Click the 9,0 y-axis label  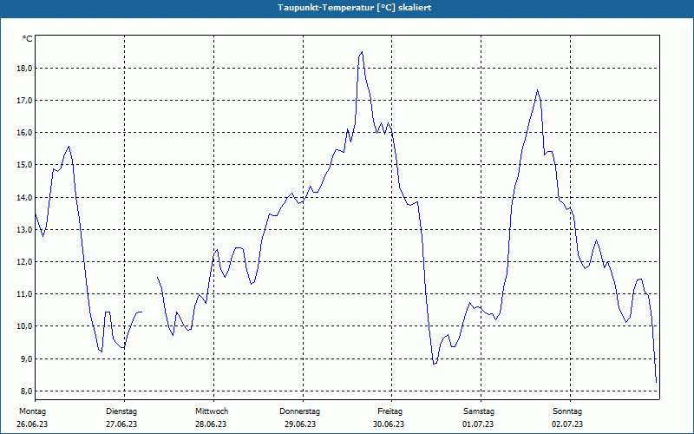coord(26,358)
